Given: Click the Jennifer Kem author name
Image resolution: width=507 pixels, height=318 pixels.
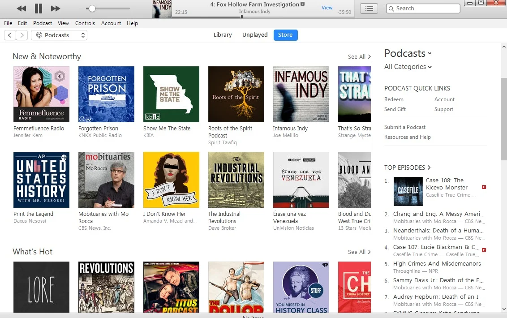Looking at the screenshot, I should (x=28, y=135).
